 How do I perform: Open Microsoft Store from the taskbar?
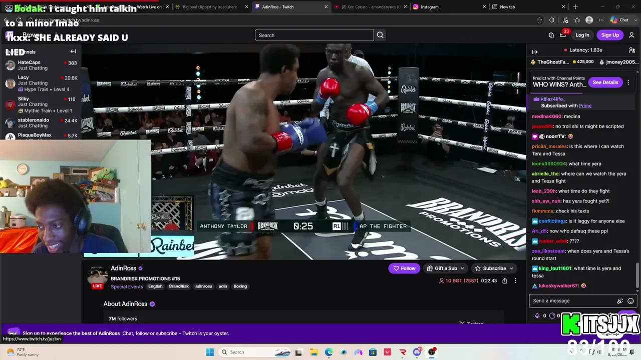(x=373, y=352)
